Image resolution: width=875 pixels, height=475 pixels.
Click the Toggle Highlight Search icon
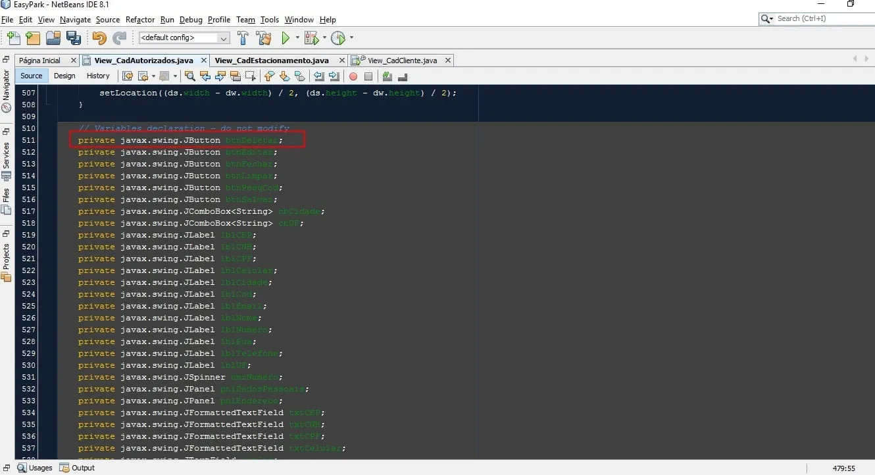(x=235, y=76)
